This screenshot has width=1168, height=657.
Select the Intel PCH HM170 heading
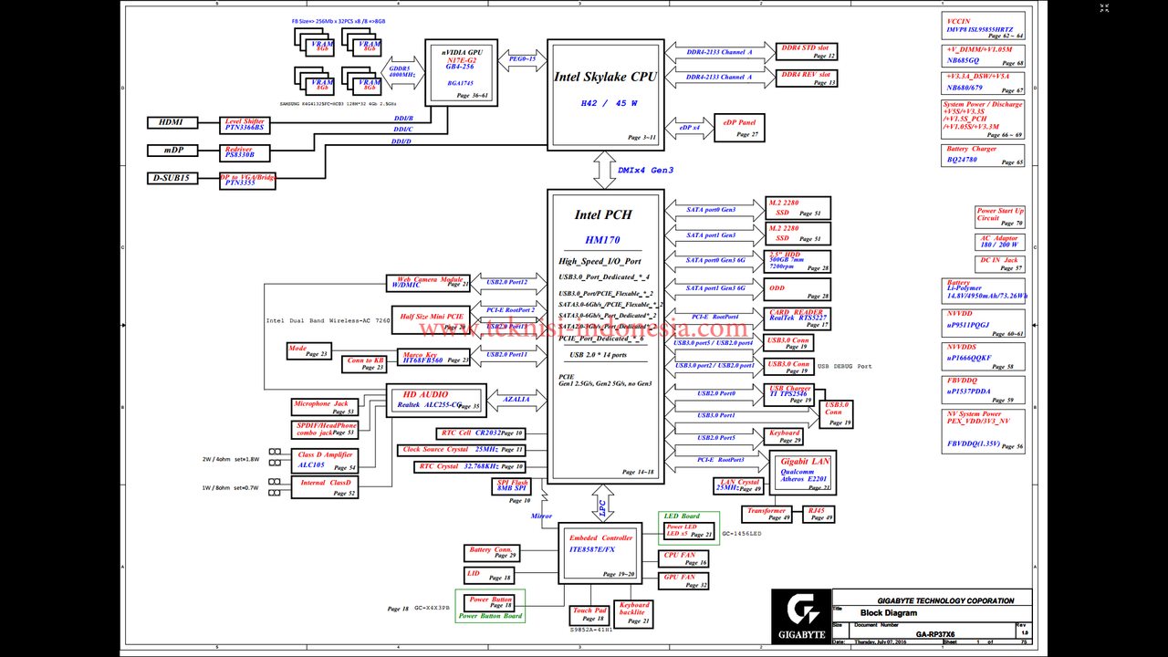[x=602, y=228]
